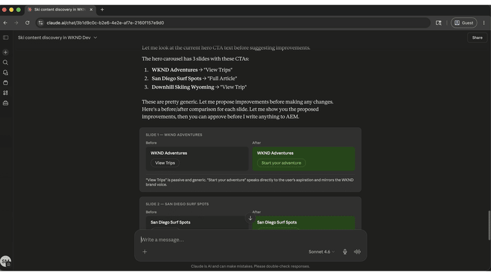
Task: Select the Slide 1 — WKND Adventures label
Action: tap(173, 135)
